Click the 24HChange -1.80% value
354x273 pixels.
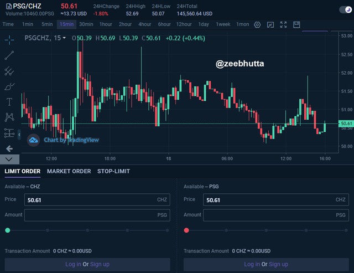point(101,14)
